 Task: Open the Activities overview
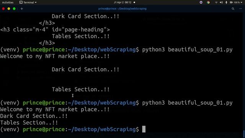[8, 2]
